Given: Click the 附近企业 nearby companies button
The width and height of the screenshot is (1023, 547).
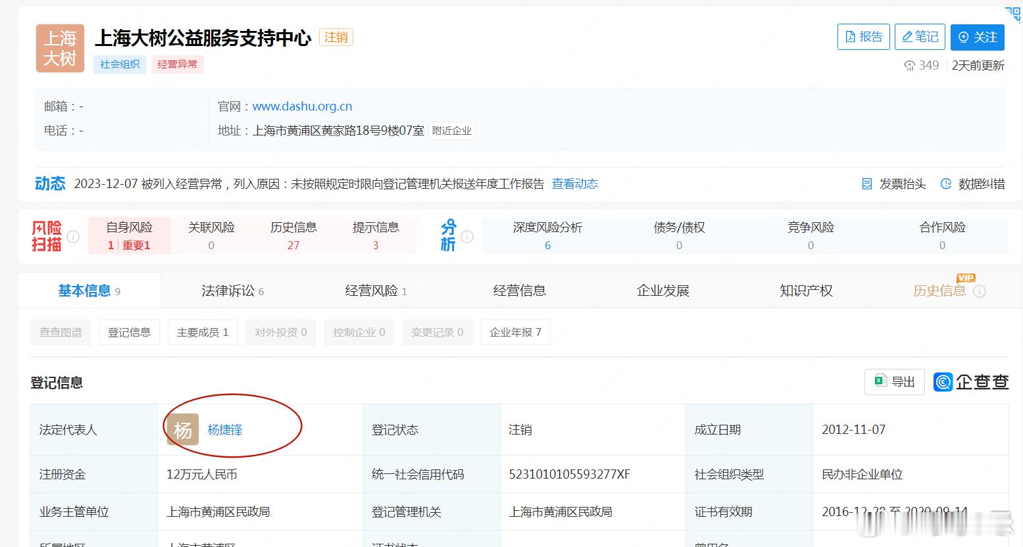Looking at the screenshot, I should [x=451, y=130].
